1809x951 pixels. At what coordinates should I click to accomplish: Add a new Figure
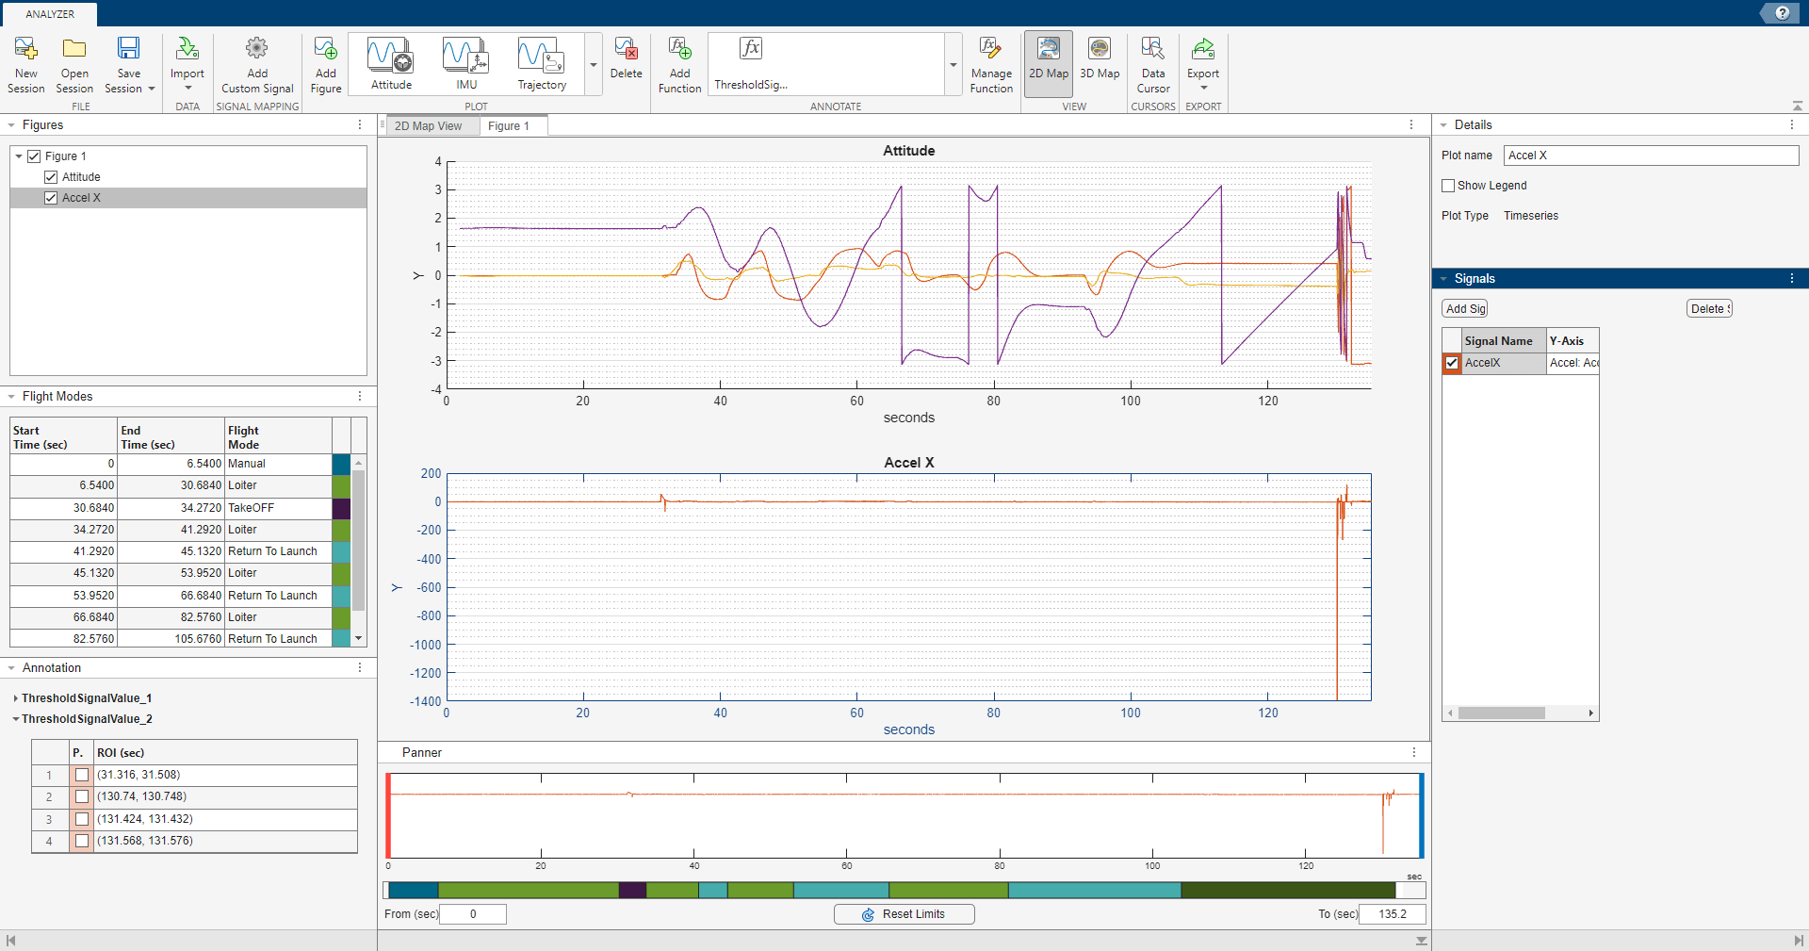pyautogui.click(x=325, y=63)
